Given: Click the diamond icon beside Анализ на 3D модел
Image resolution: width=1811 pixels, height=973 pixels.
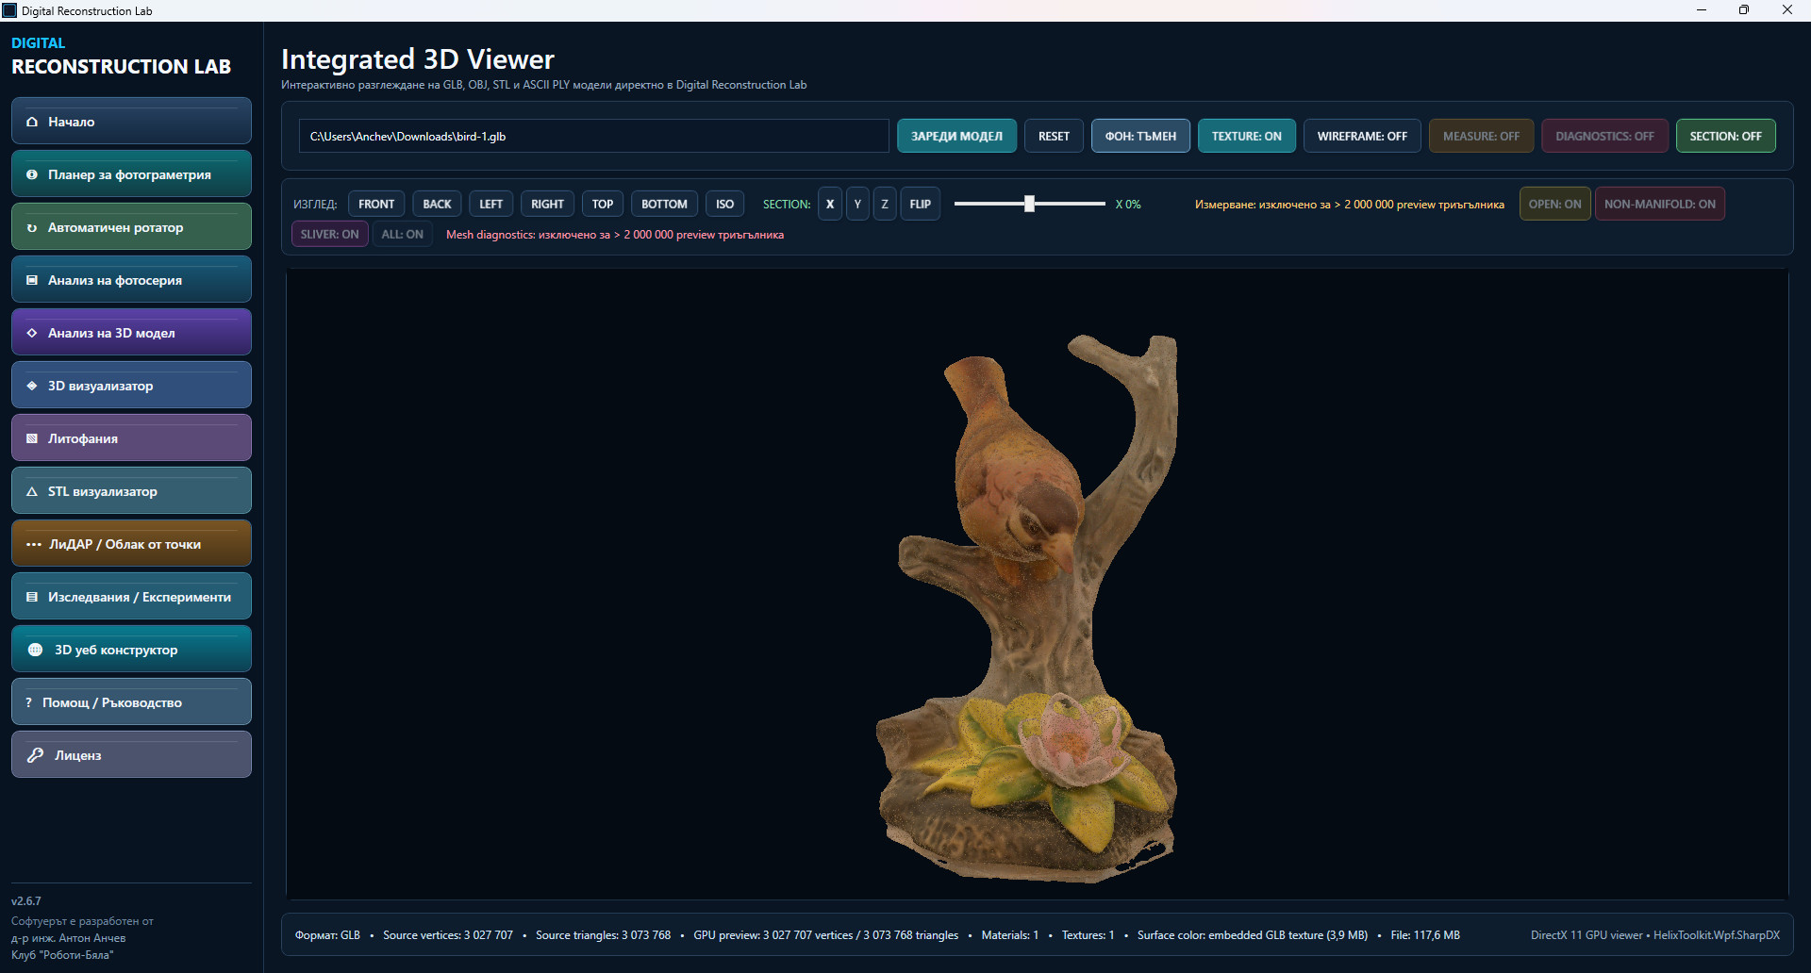Looking at the screenshot, I should click(x=32, y=333).
